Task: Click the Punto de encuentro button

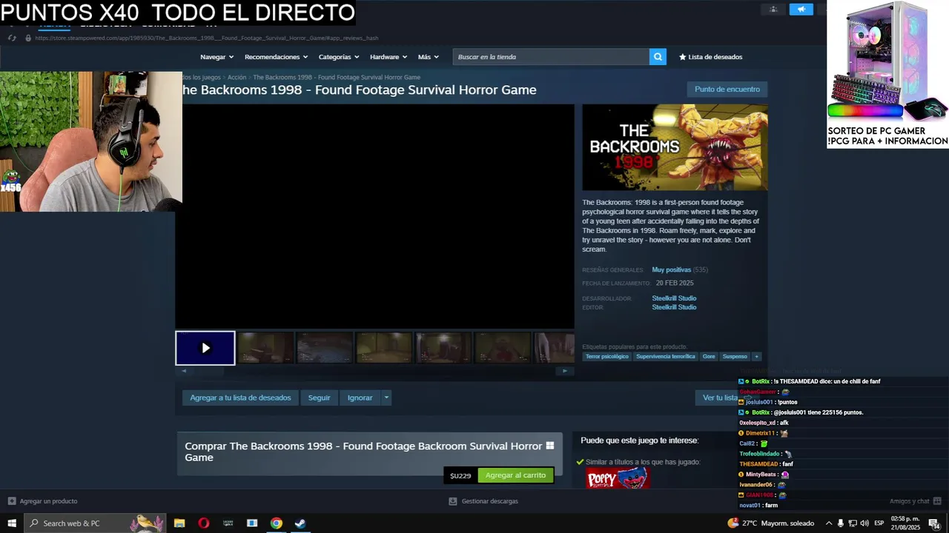Action: 727,90
